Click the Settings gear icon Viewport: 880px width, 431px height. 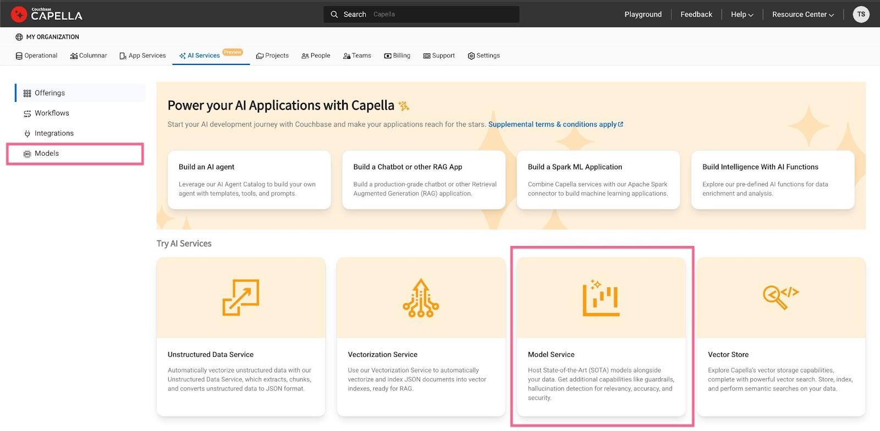[x=471, y=56]
